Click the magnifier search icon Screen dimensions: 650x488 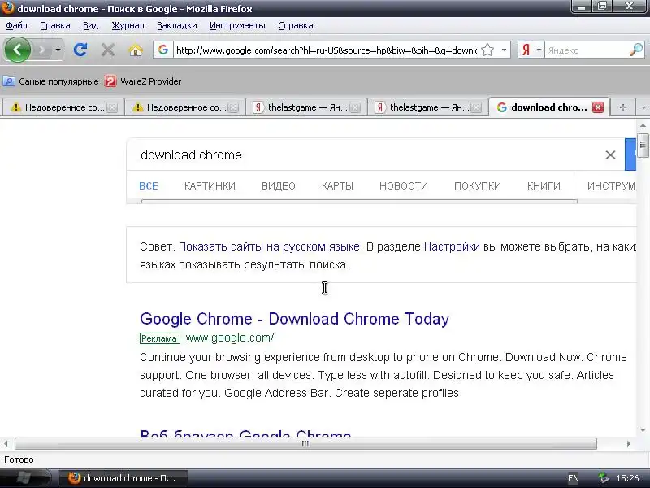(x=636, y=50)
